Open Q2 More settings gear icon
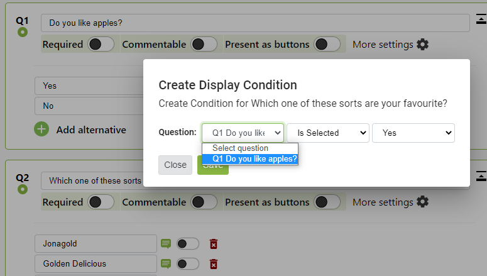The height and width of the screenshot is (276, 487). click(423, 202)
